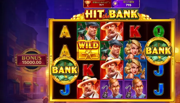
Task: Click the Hit the Bank logo
Action: coord(111,14)
